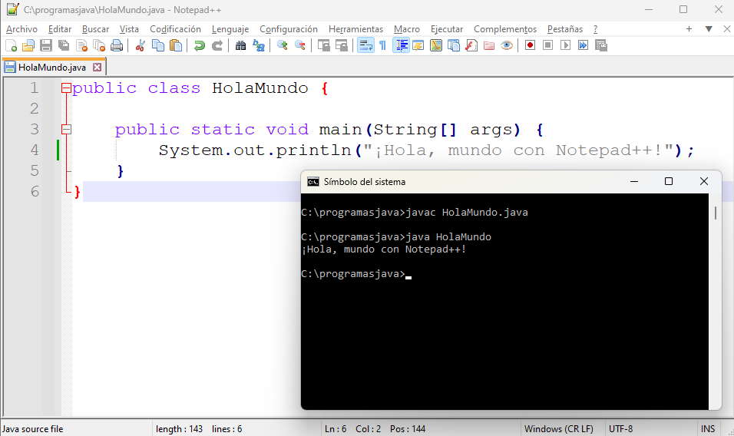Click the Close All documents icon
Viewport: 734px width, 436px height.
tap(99, 45)
